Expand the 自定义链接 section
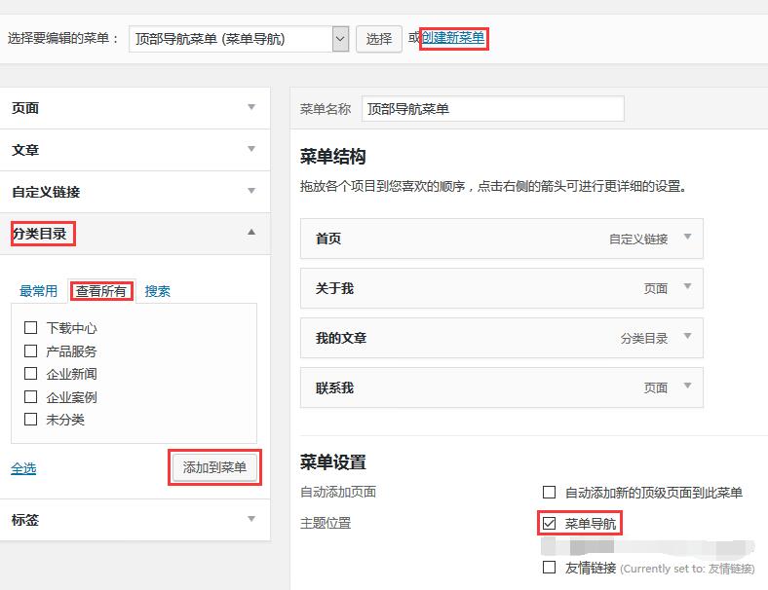This screenshot has height=590, width=768. (251, 192)
